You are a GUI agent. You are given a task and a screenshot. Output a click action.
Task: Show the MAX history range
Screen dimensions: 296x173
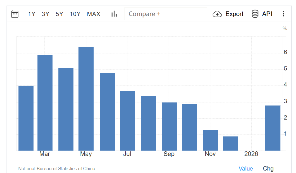click(94, 14)
